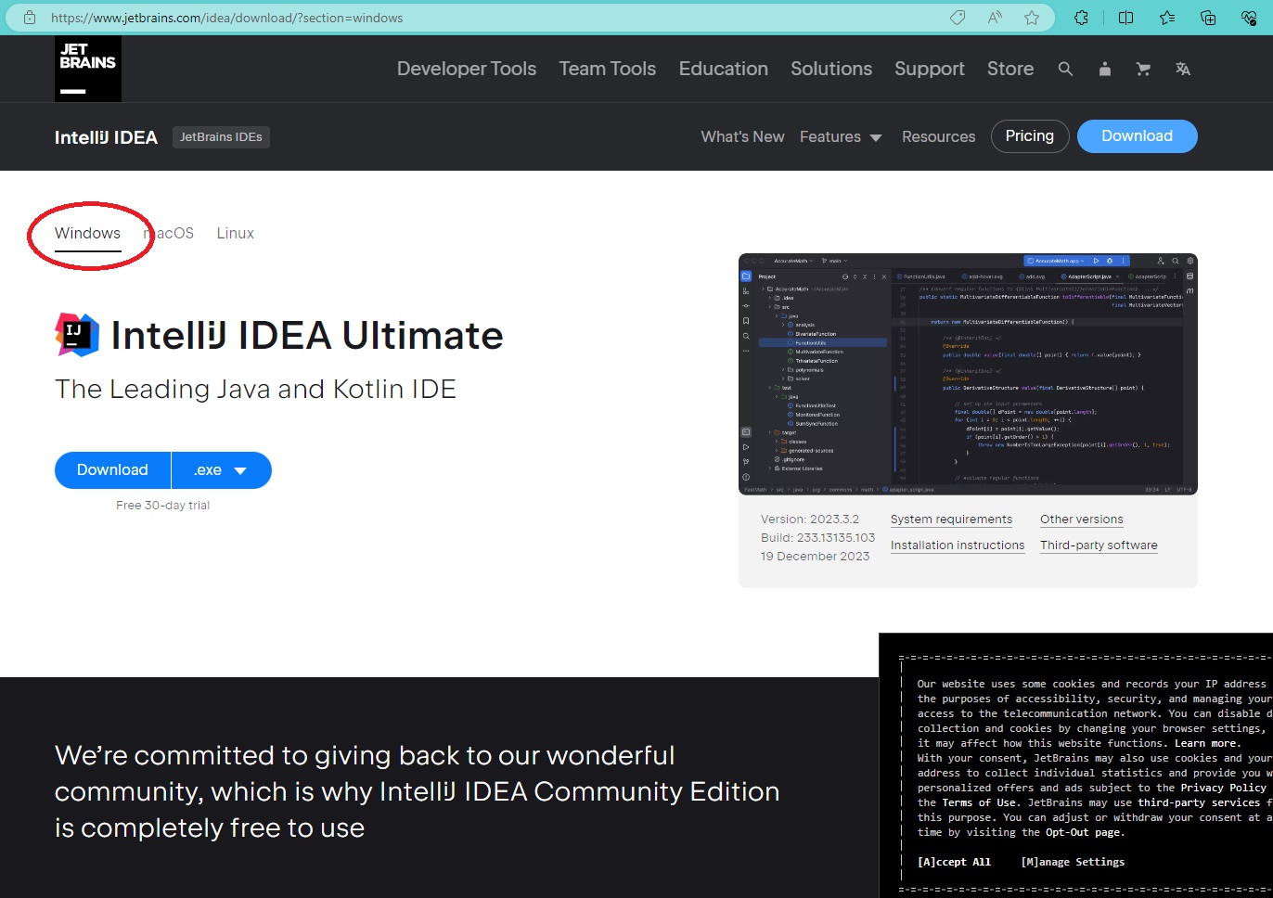
Task: Open Store menu
Action: [1010, 69]
